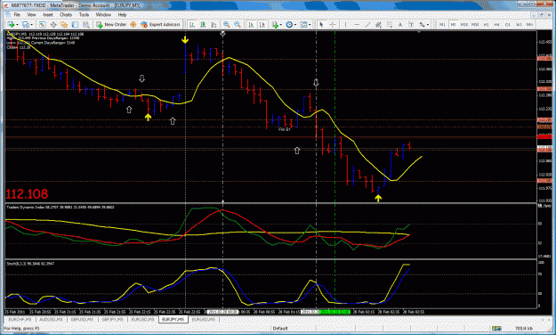The image size is (556, 335).
Task: Switch to the AUDUSD,M5 chart tab
Action: [x=52, y=320]
